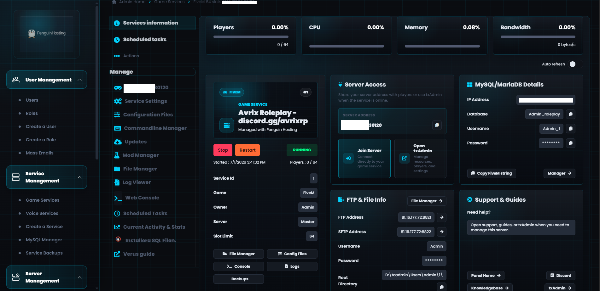600x291 pixels.
Task: Open Voice Services in the sidebar
Action: coord(42,213)
